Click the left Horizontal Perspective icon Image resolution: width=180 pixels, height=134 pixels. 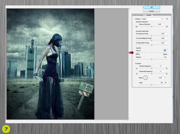pyautogui.click(x=137, y=74)
